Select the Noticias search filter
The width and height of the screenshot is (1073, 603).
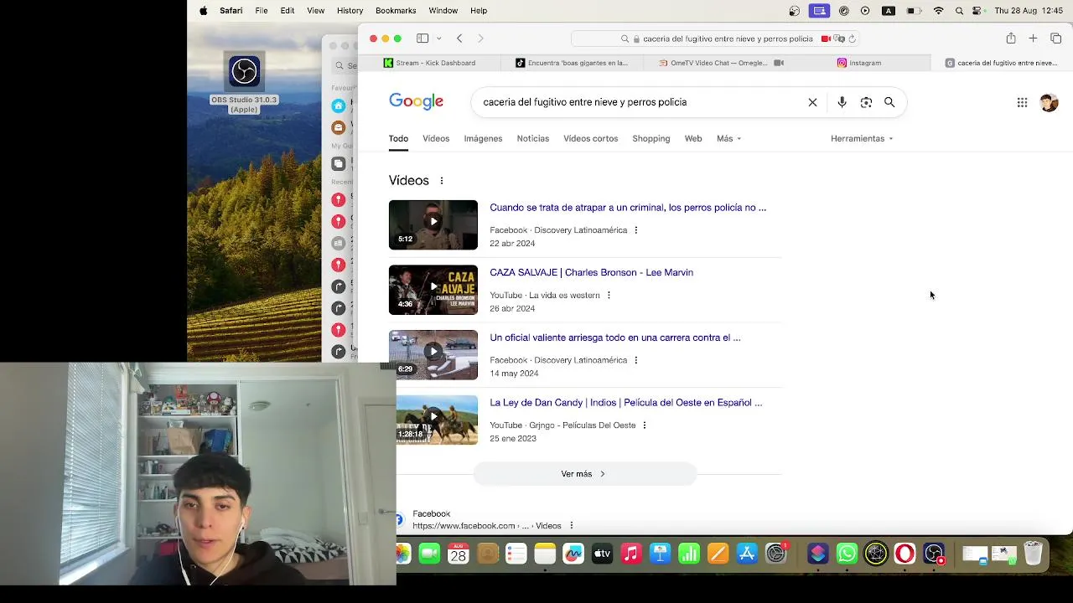pyautogui.click(x=533, y=139)
